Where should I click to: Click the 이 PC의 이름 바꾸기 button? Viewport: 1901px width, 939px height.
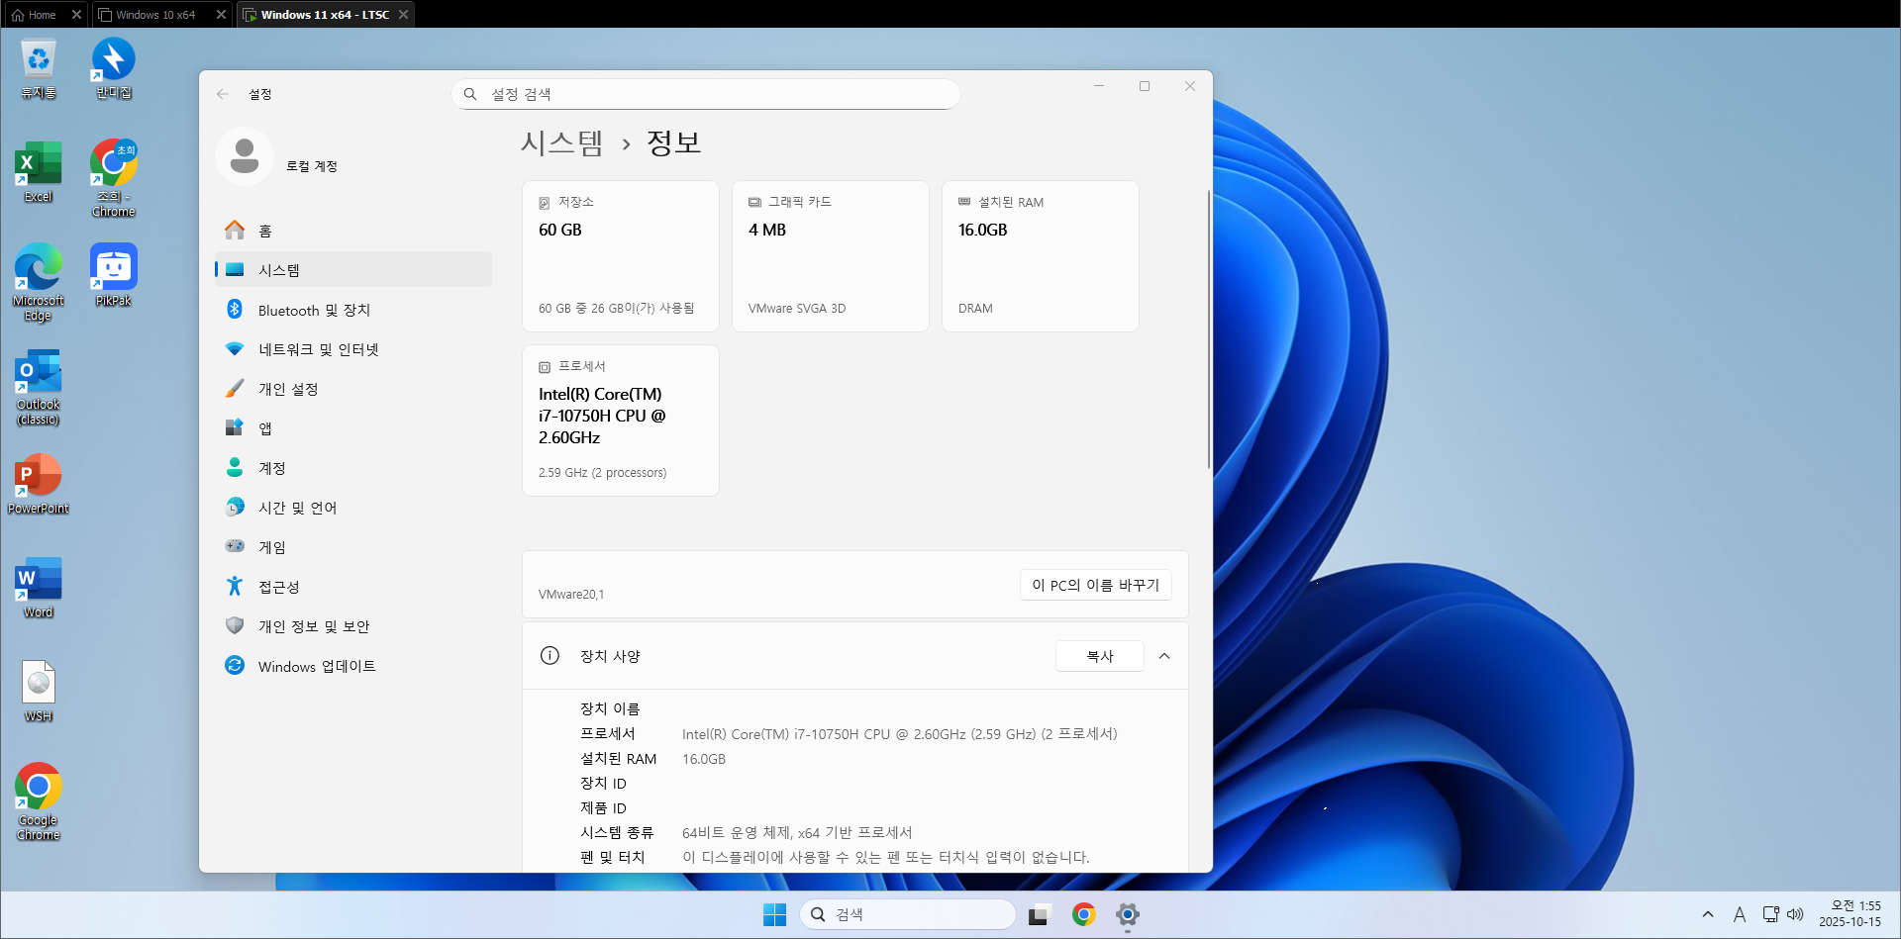tap(1095, 585)
